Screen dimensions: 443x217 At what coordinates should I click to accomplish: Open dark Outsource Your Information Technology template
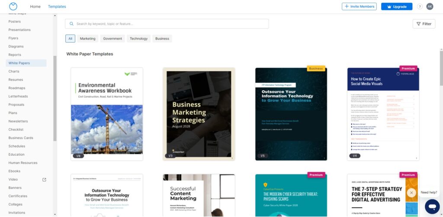coord(291,114)
